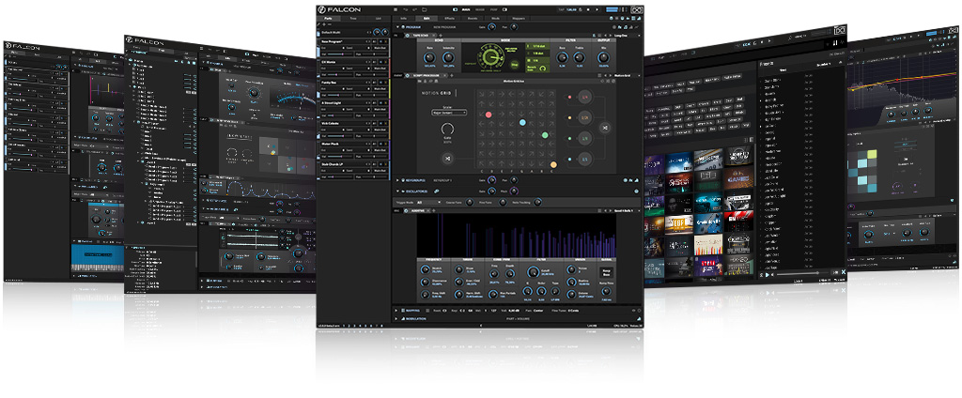Expand the KEYGROUPS section triangle
The height and width of the screenshot is (398, 962).
click(x=397, y=180)
